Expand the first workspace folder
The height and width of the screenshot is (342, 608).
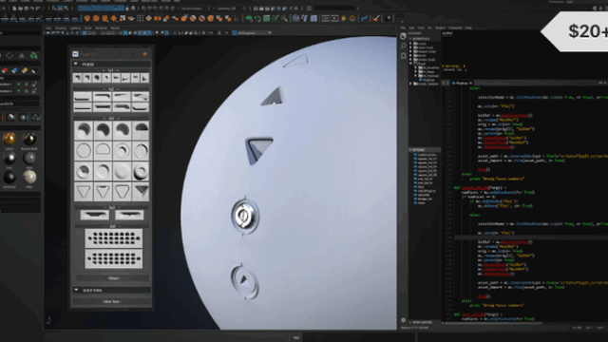click(x=411, y=43)
